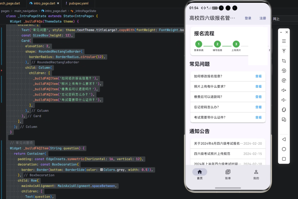Click 查看 next to 缴费后可以退款吗
The width and height of the screenshot is (298, 199).
coord(258,97)
